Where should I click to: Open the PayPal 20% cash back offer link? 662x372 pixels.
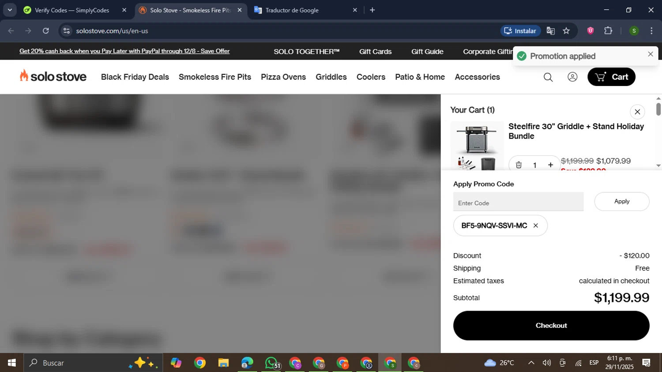pyautogui.click(x=124, y=51)
